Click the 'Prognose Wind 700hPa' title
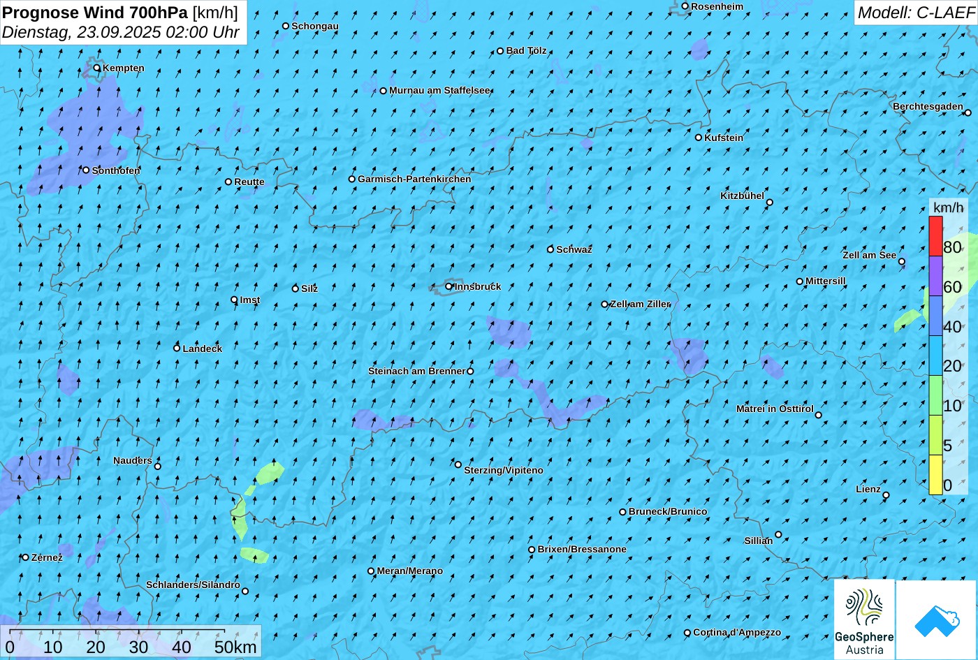The width and height of the screenshot is (978, 660). (95, 12)
